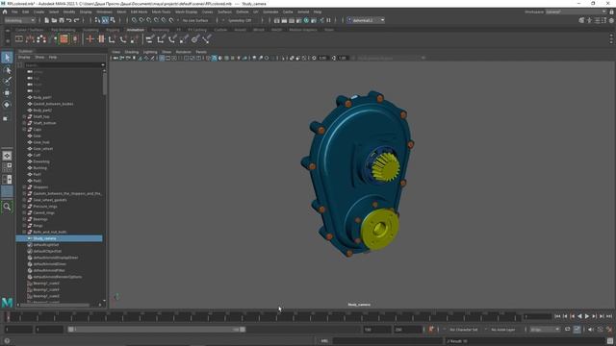
Task: Click the timeline current frame marker
Action: tap(8, 316)
